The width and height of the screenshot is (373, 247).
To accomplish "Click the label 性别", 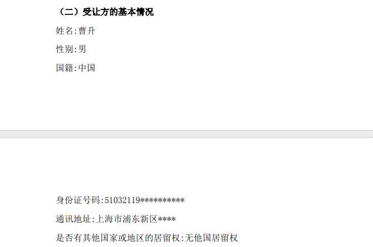I will [65, 49].
